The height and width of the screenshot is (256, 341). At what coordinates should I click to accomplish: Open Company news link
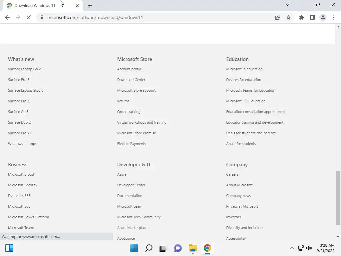(238, 196)
